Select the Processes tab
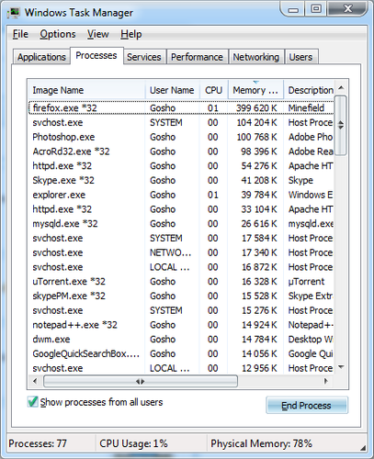 coord(96,55)
